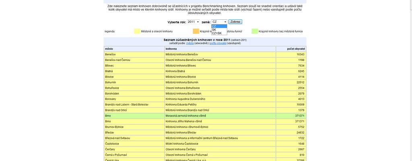Click the Břeclav city cell
Screen dimensions: 412x161
point(134,132)
